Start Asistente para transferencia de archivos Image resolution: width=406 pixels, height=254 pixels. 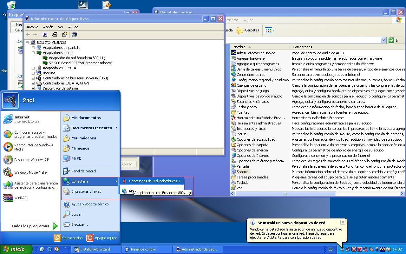[30, 185]
